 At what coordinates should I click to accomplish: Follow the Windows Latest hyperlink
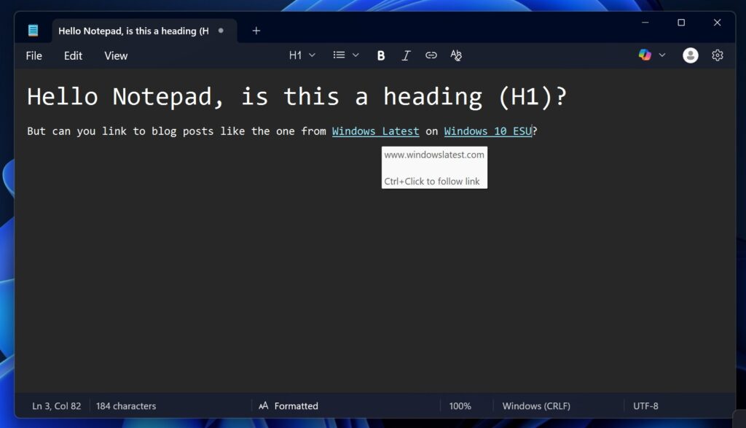[x=375, y=131]
